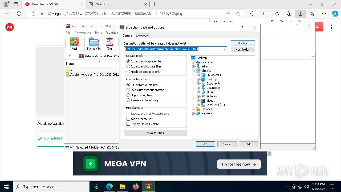The height and width of the screenshot is (192, 341).
Task: Expand the Music tree node
Action: 198,92
